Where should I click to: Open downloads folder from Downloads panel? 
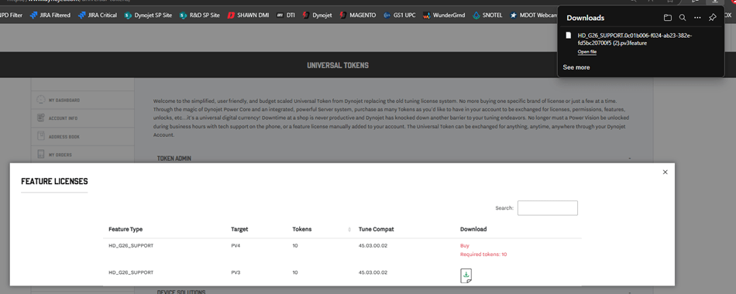pyautogui.click(x=668, y=18)
